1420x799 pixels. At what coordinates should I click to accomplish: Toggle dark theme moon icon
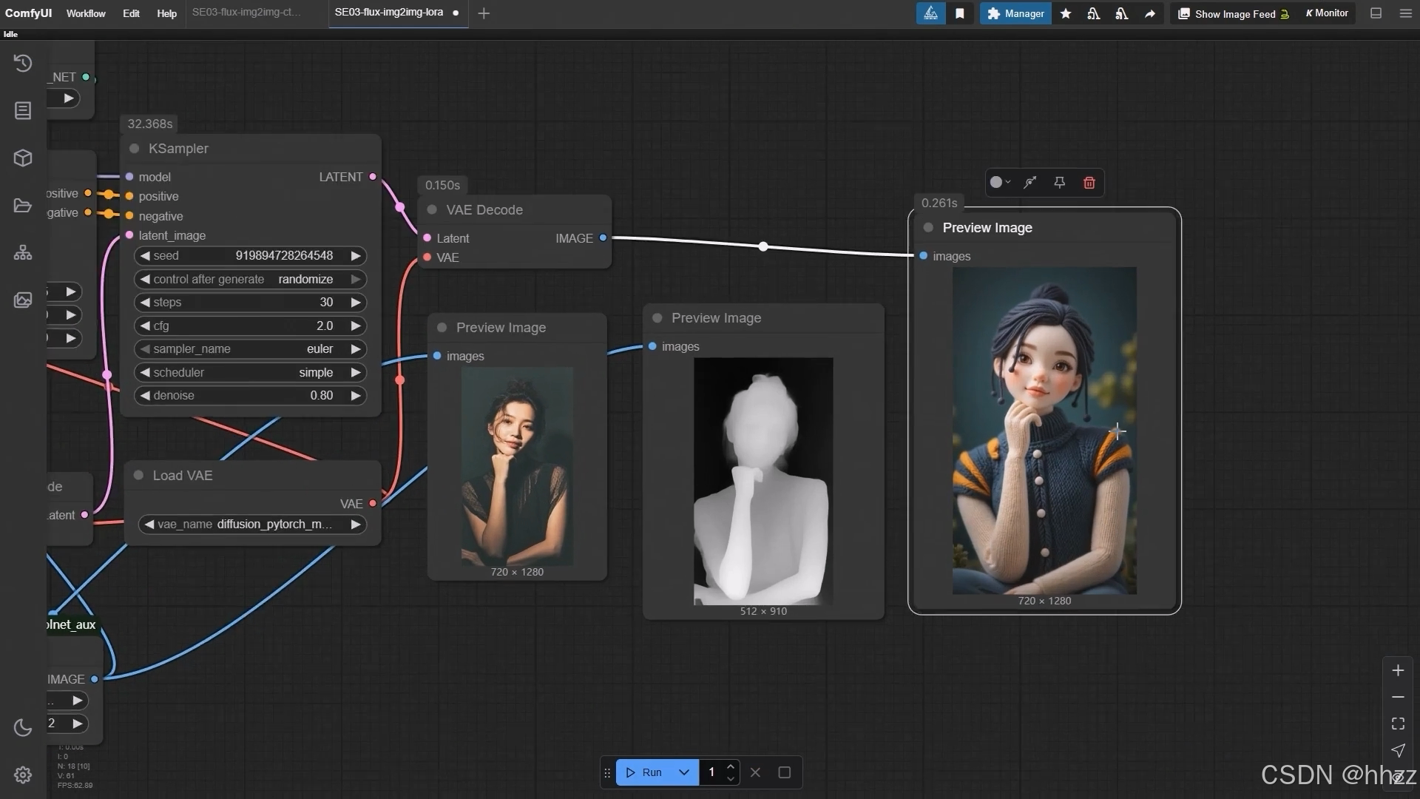tap(23, 728)
